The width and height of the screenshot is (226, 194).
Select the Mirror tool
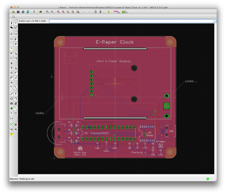coord(12,39)
